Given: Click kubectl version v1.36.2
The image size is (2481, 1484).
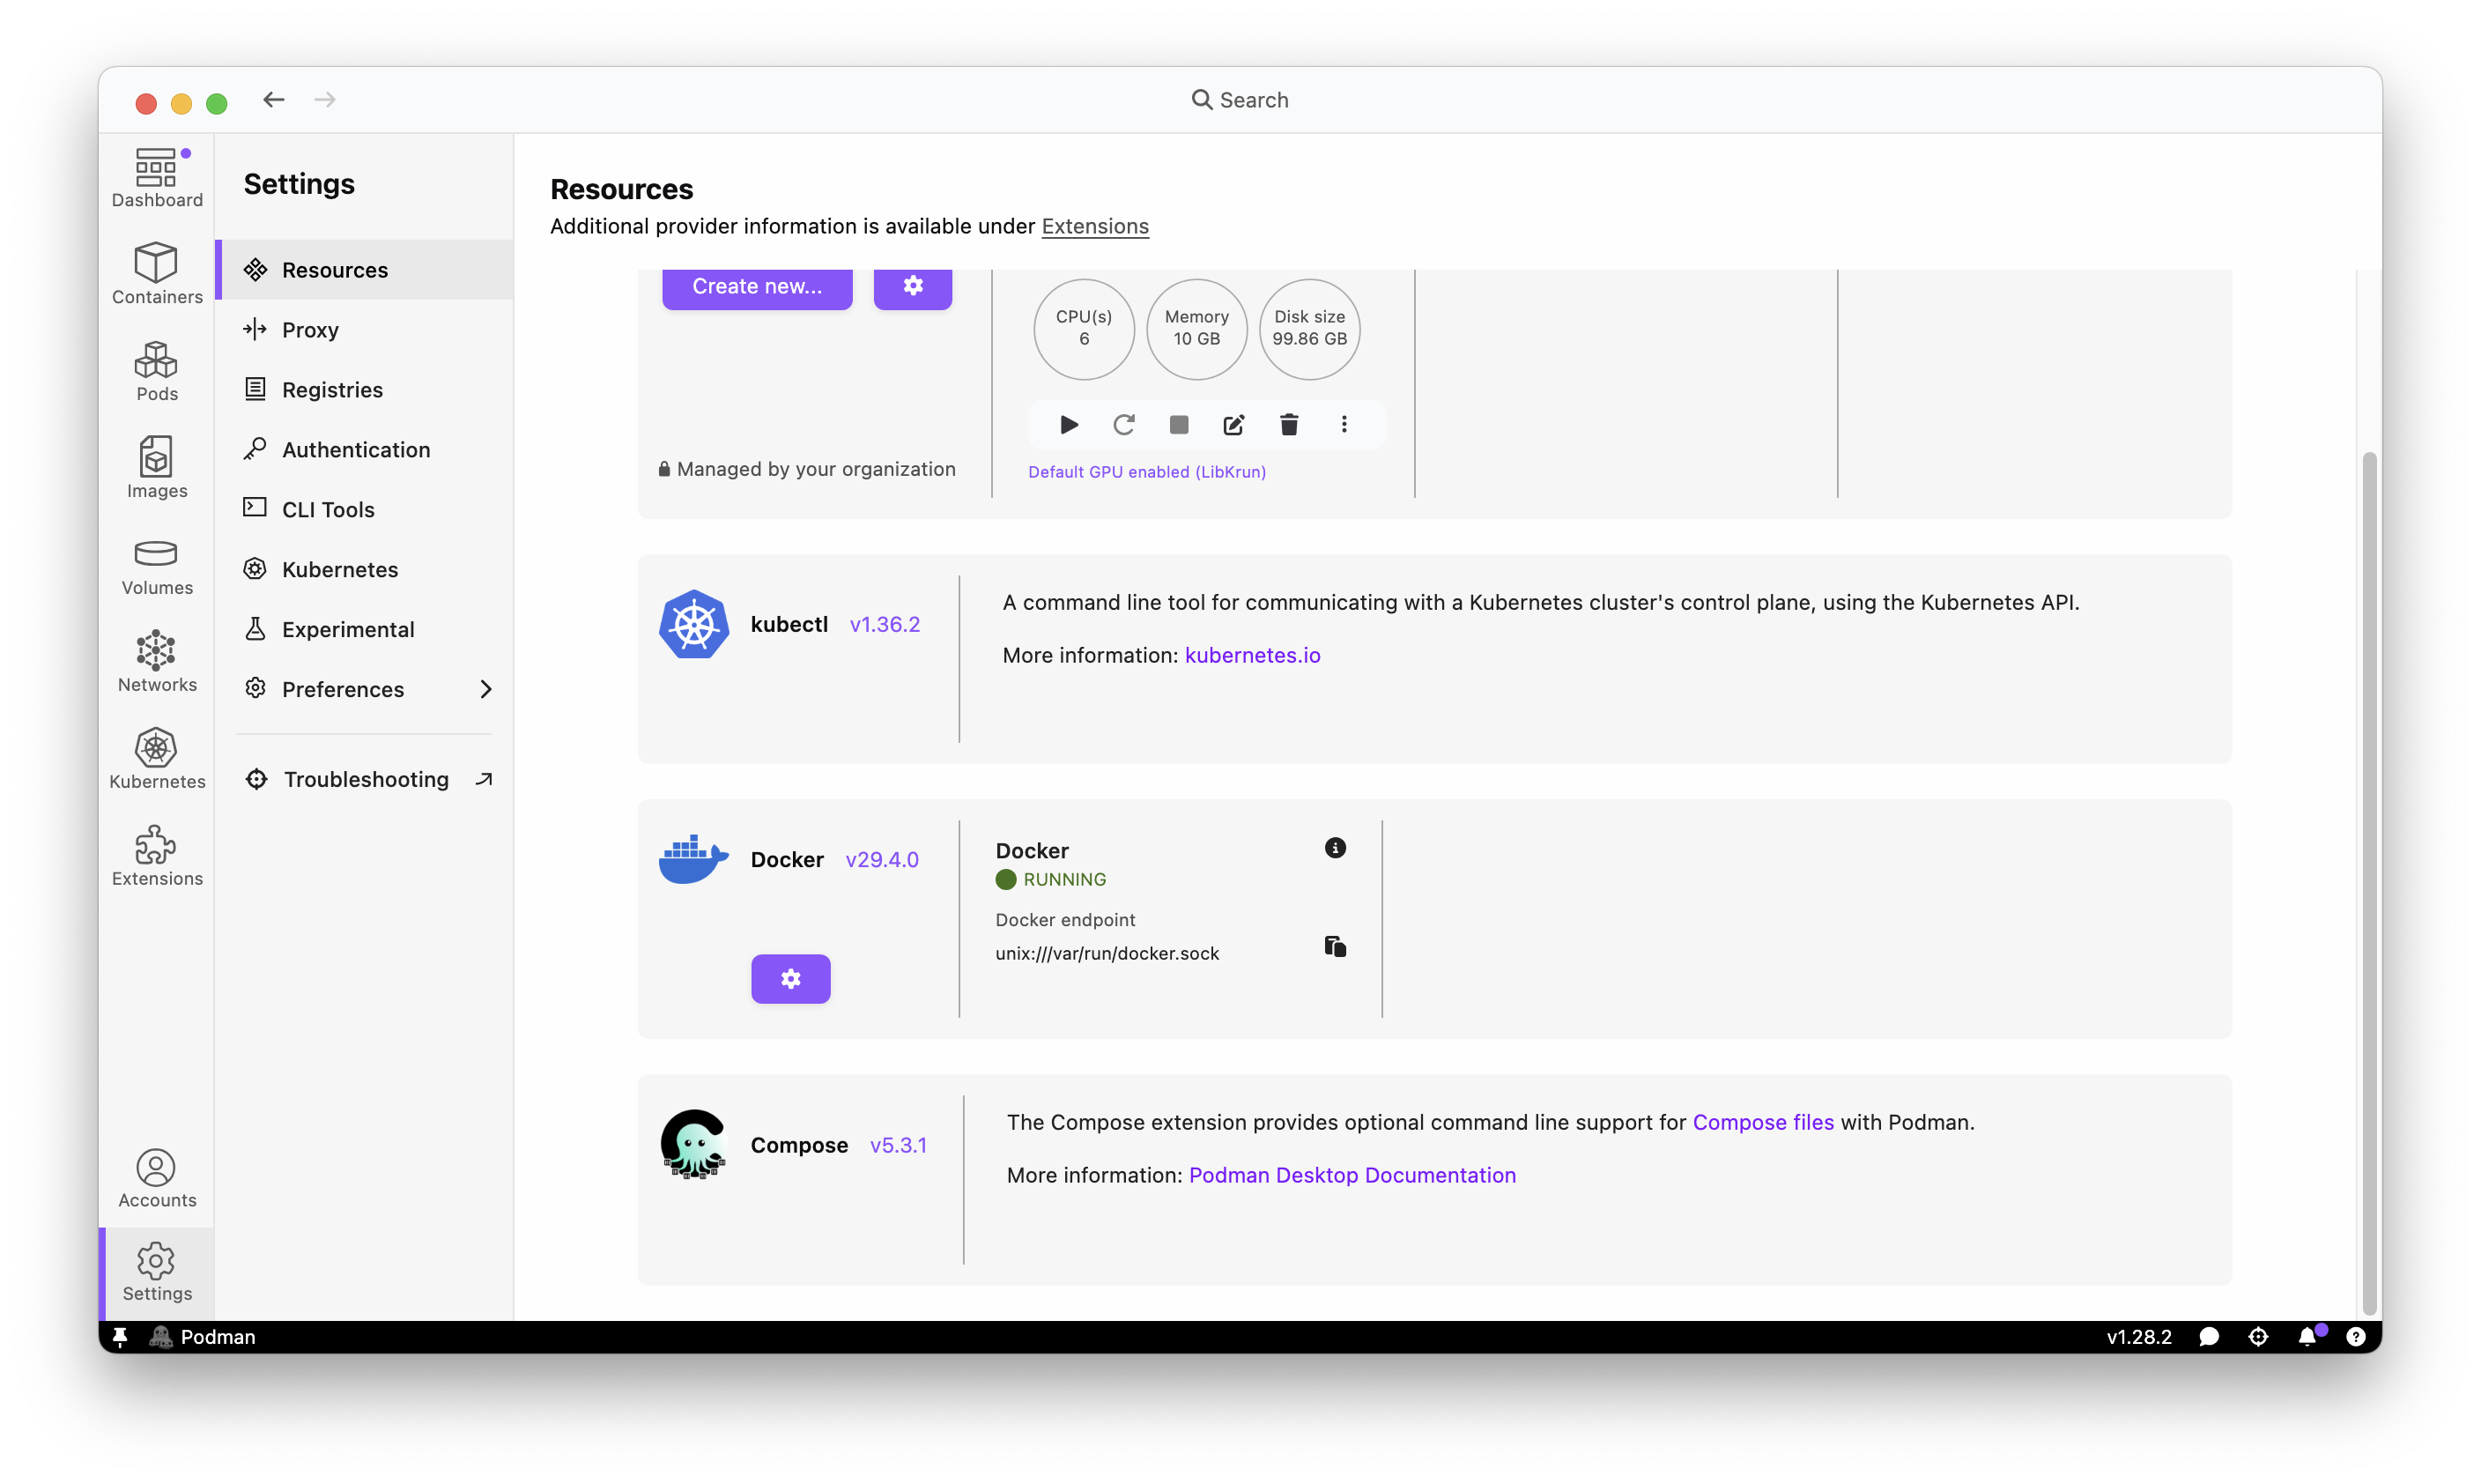Looking at the screenshot, I should tap(885, 624).
